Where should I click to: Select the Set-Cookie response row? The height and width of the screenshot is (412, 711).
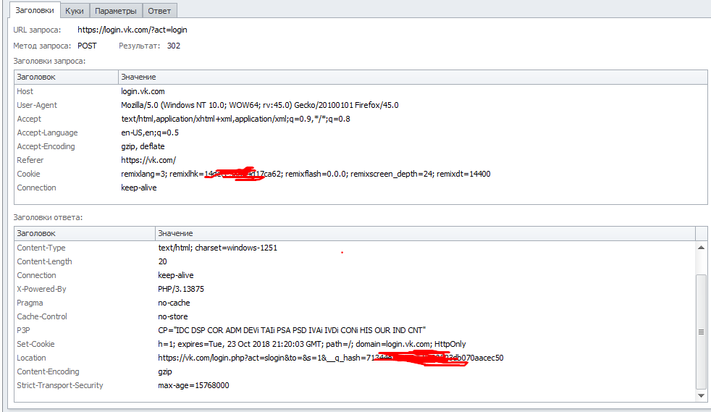[x=355, y=344]
